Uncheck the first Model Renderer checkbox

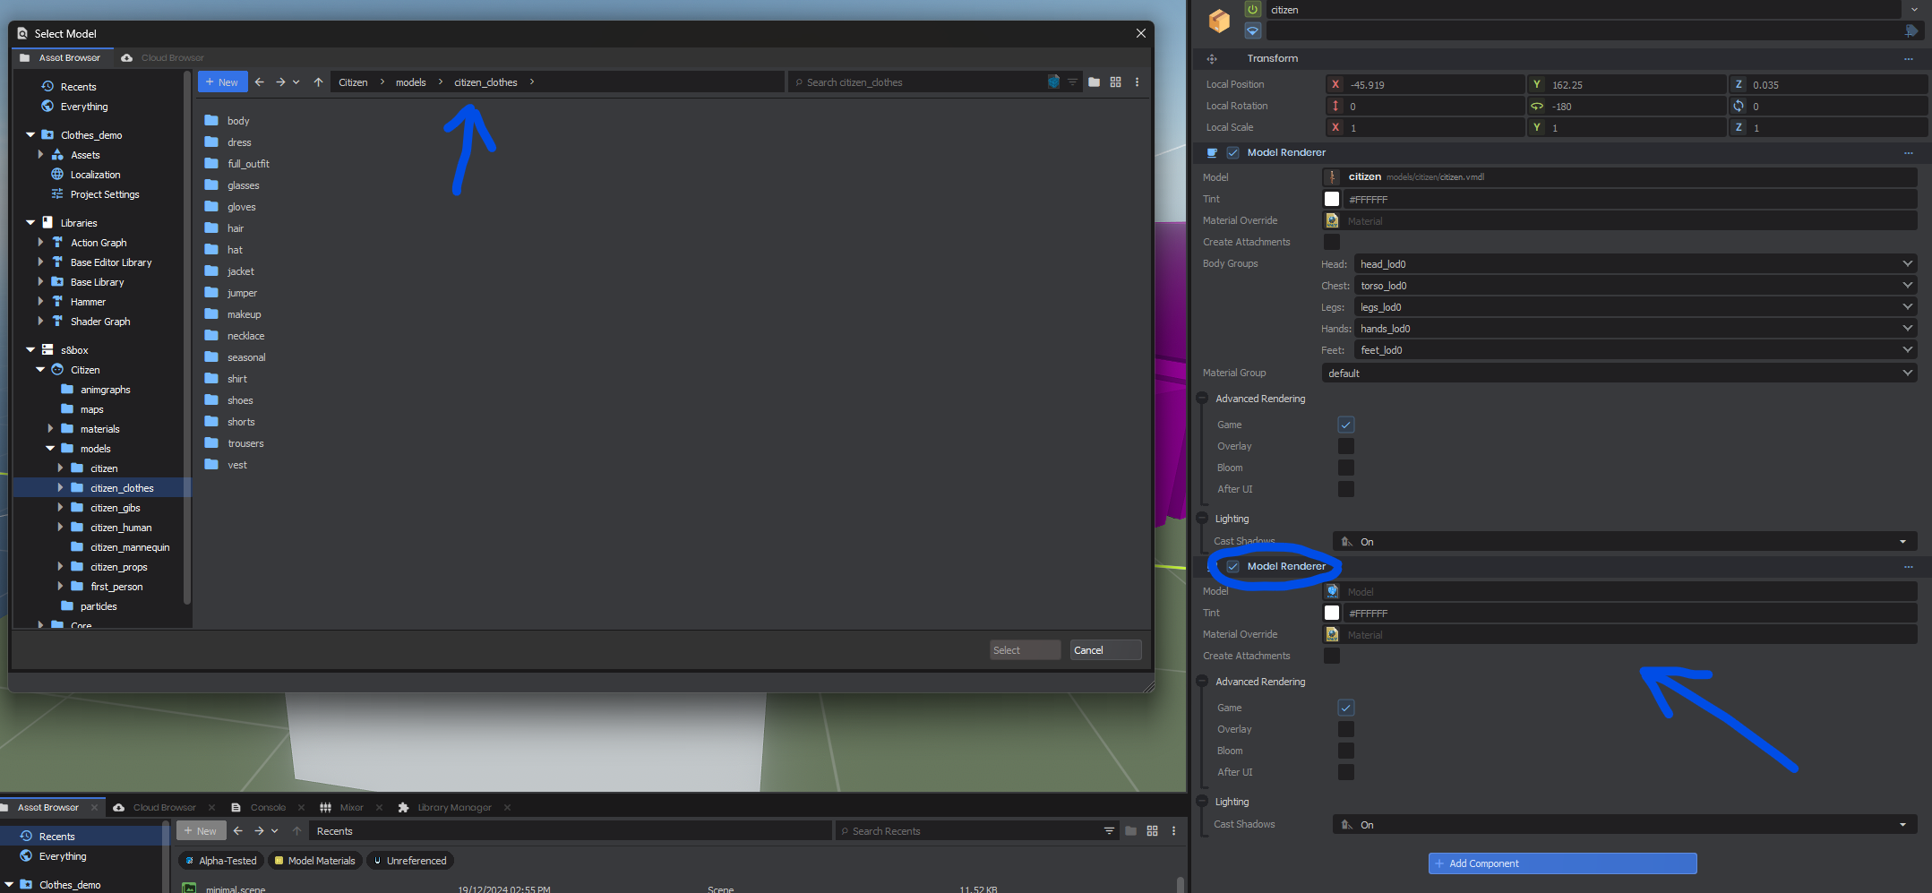(x=1232, y=153)
